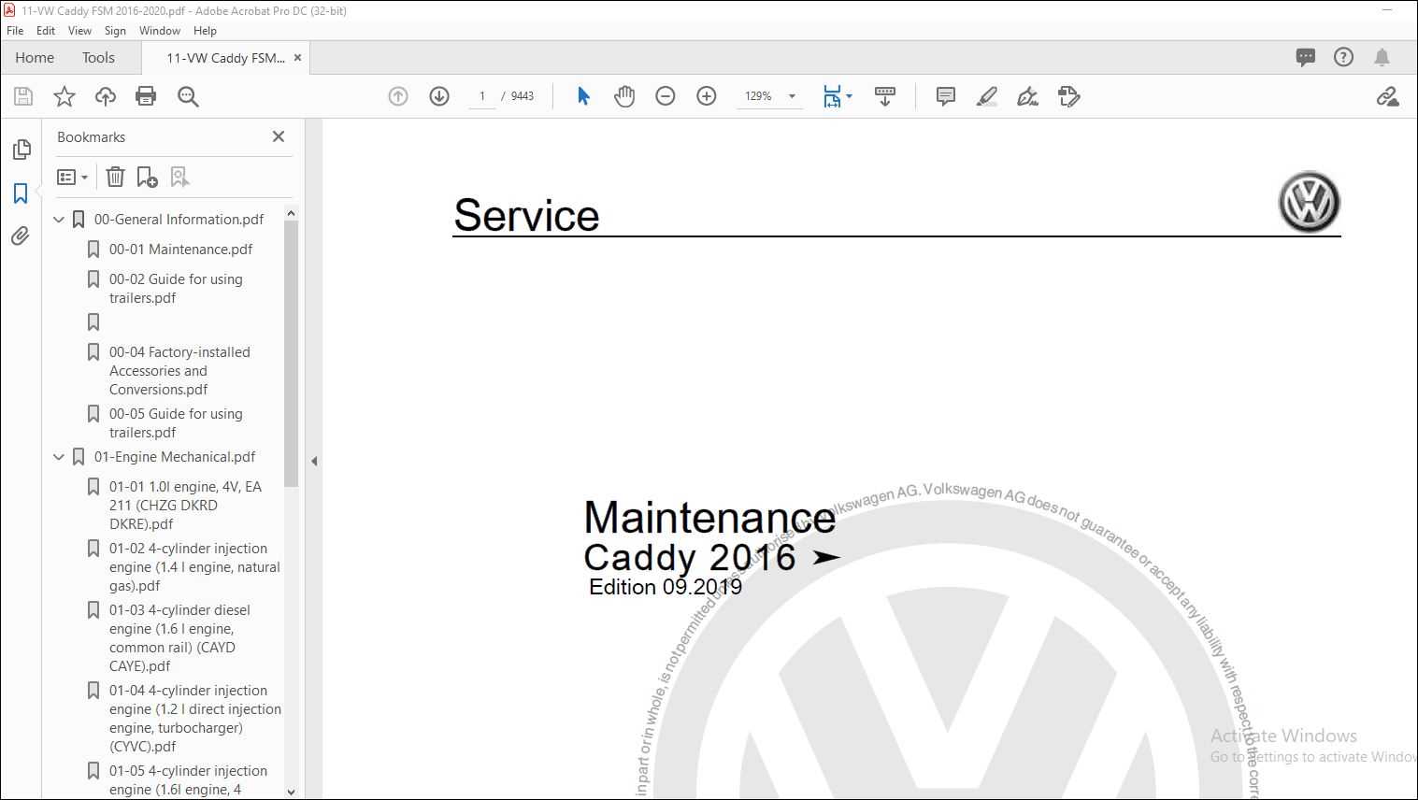Screen dimensions: 1418x800
Task: Click the scrolling mode keyboard icon
Action: (885, 96)
